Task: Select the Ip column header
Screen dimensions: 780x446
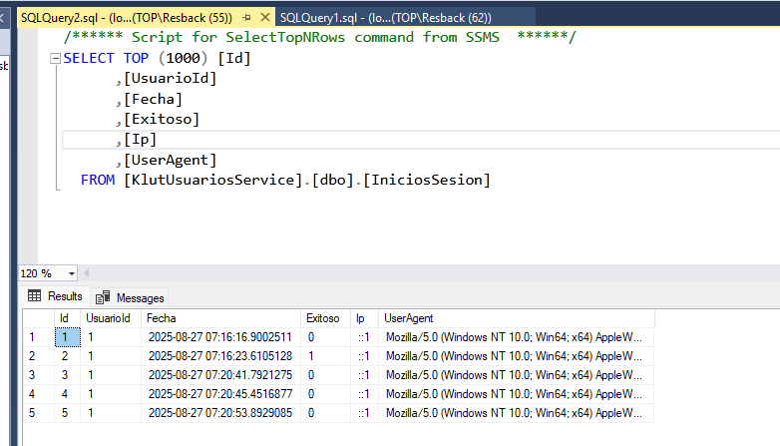Action: pyautogui.click(x=365, y=318)
